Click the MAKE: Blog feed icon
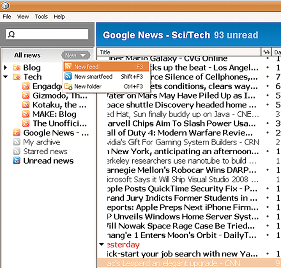This screenshot has width=281, height=268. click(26, 114)
